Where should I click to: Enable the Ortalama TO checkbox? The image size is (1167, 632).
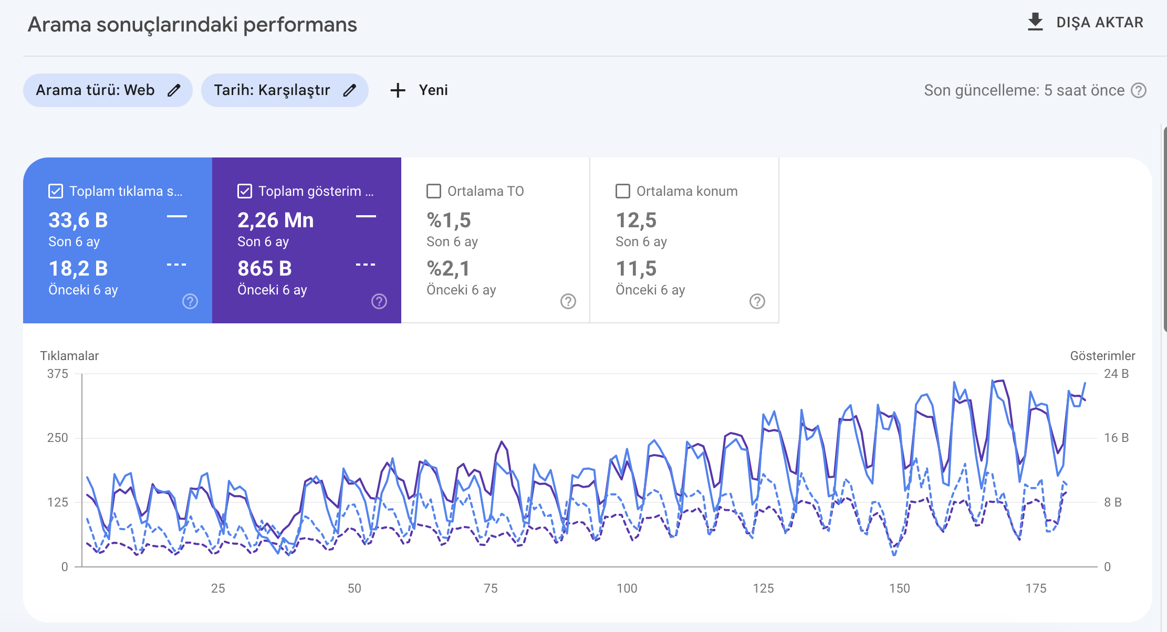pos(434,191)
